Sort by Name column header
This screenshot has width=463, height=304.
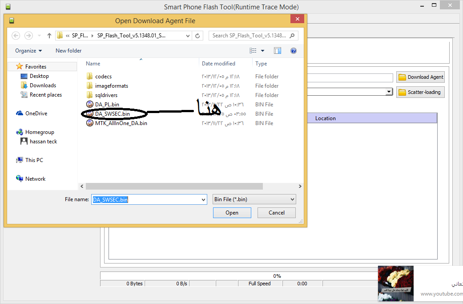93,64
